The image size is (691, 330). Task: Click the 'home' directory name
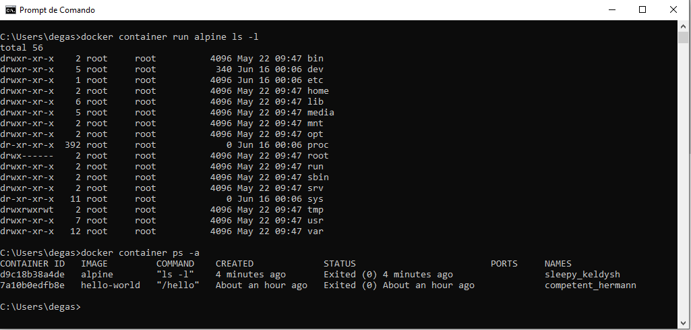click(318, 91)
